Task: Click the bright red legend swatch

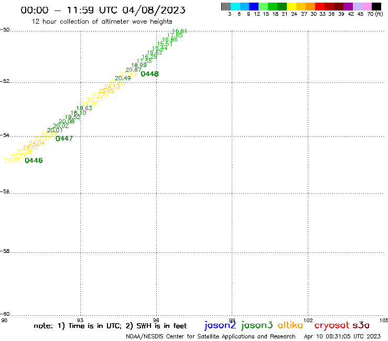Action: pos(320,7)
